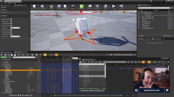Open the Blueprints toolbar icon

pos(89,7)
